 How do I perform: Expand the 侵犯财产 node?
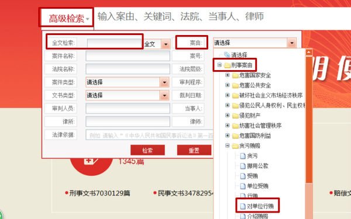227,115
